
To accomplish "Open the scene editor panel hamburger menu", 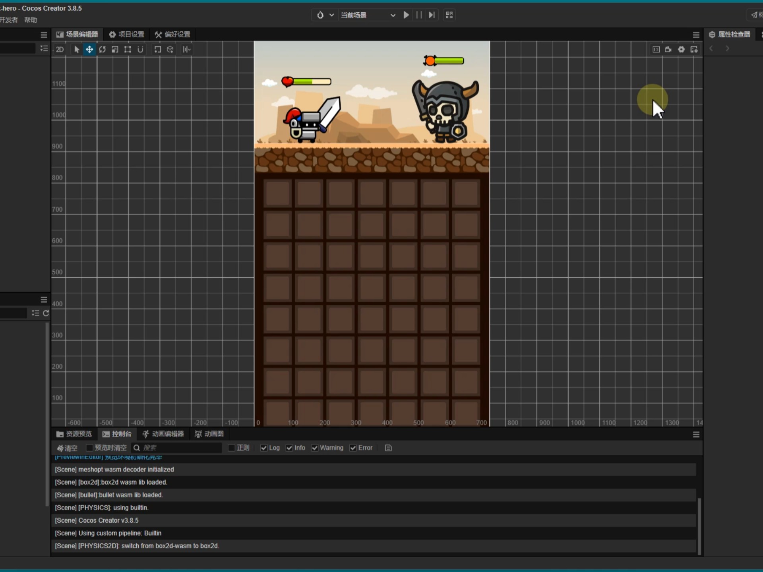I will click(696, 35).
